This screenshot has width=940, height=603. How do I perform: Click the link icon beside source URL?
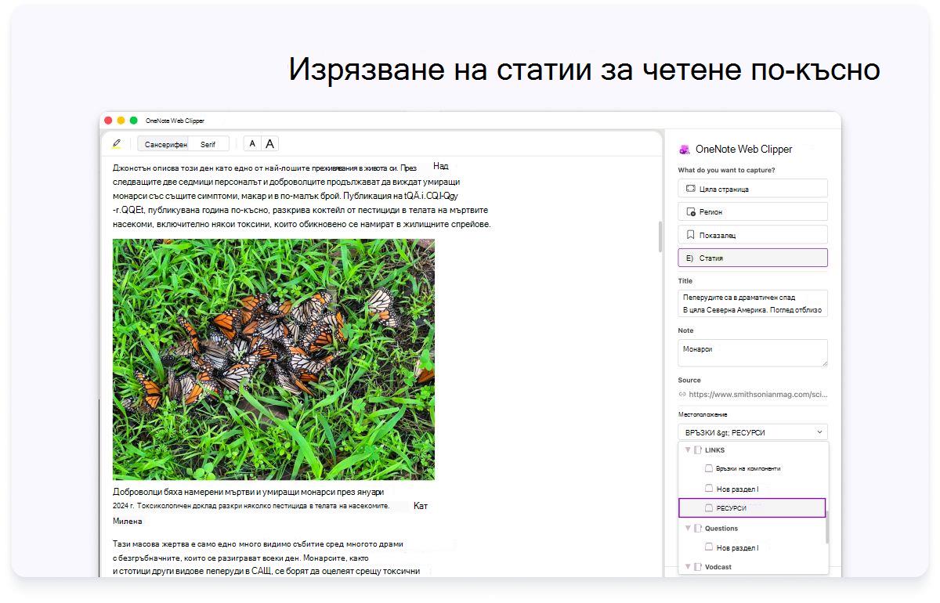coord(682,395)
